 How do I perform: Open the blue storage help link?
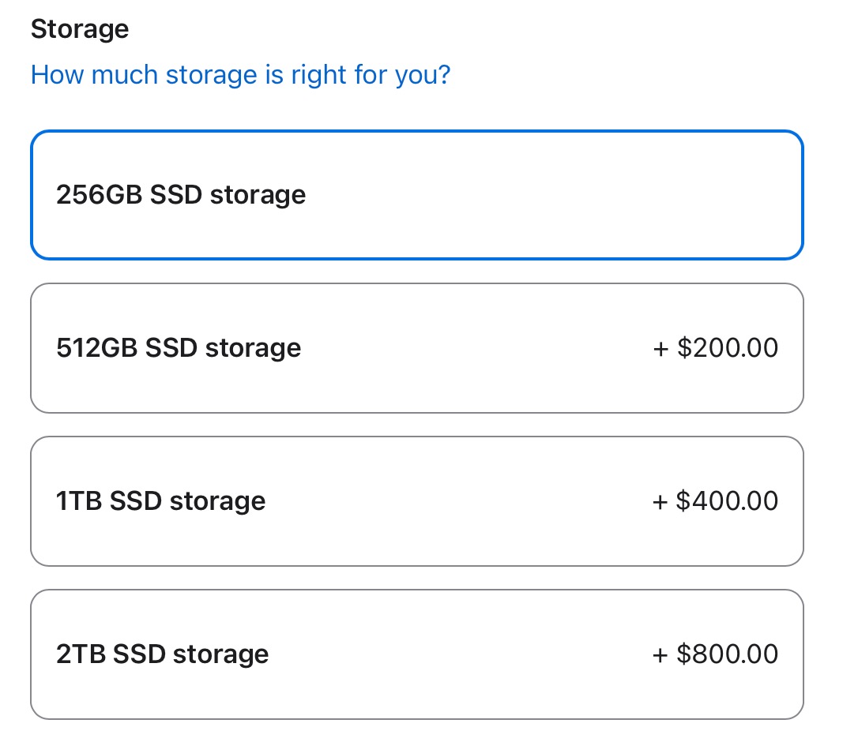(240, 76)
